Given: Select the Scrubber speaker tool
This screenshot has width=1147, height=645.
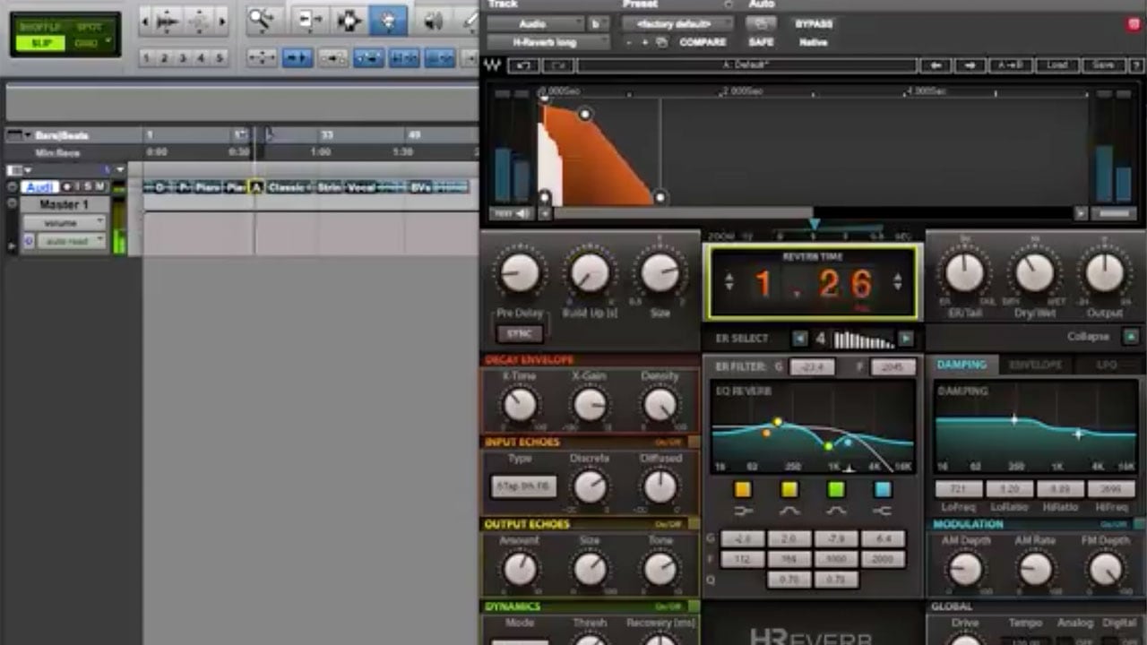Looking at the screenshot, I should point(434,19).
